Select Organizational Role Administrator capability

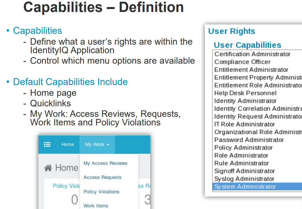[x=257, y=132]
